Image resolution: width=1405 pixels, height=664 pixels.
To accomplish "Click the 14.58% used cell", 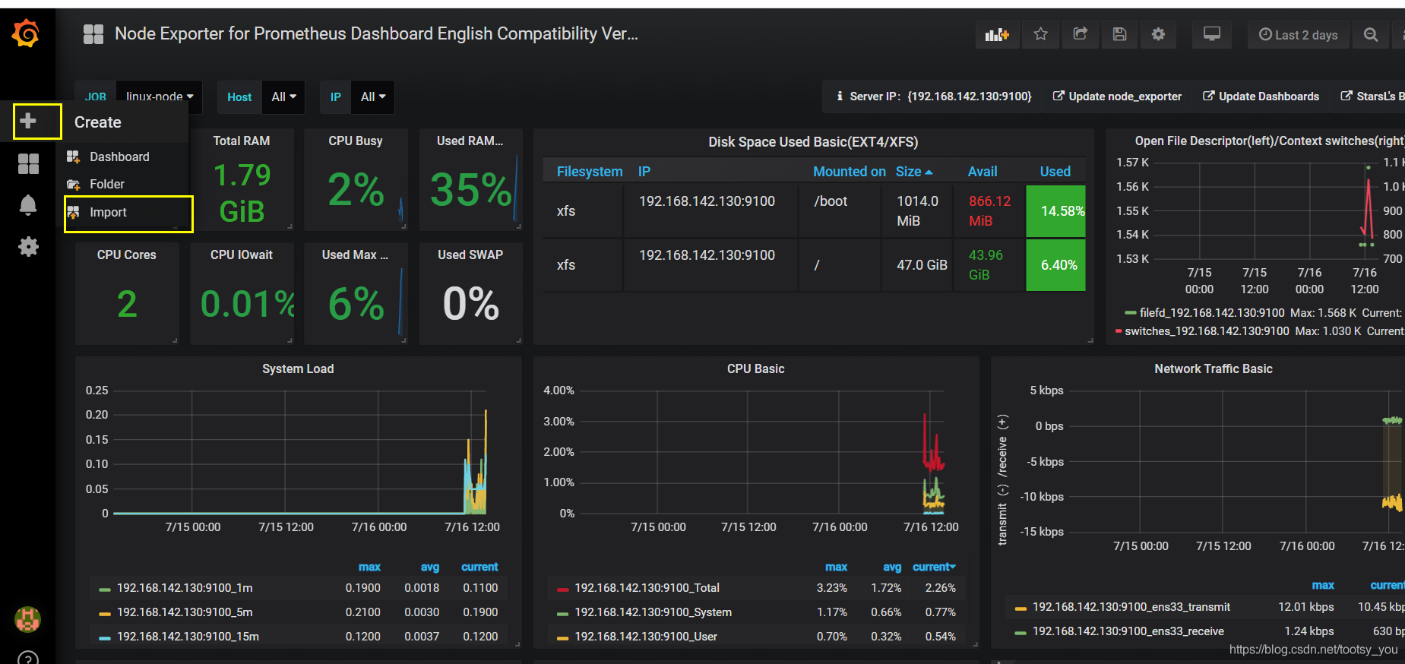I will coord(1055,211).
